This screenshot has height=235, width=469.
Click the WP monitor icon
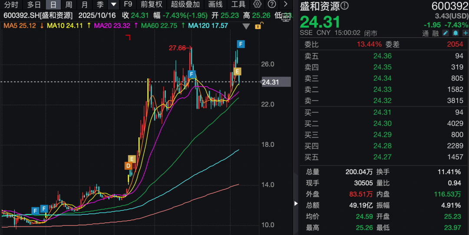tap(286, 17)
